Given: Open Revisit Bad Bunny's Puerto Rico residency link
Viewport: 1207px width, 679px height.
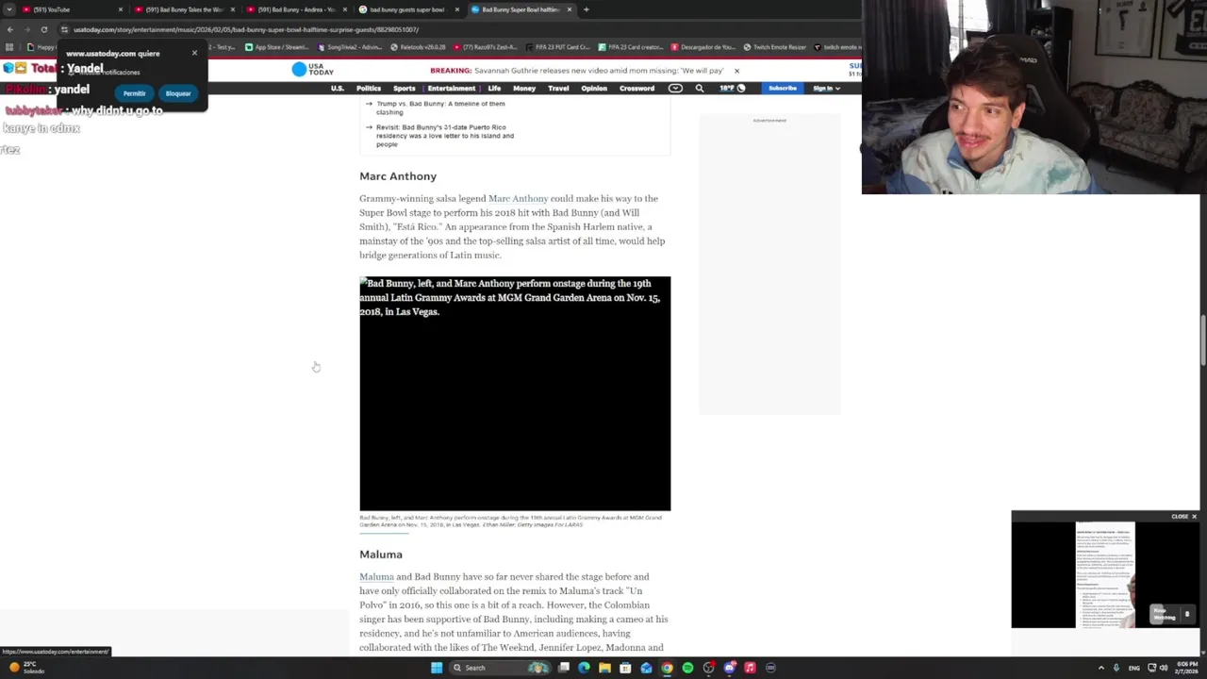Looking at the screenshot, I should 445,136.
